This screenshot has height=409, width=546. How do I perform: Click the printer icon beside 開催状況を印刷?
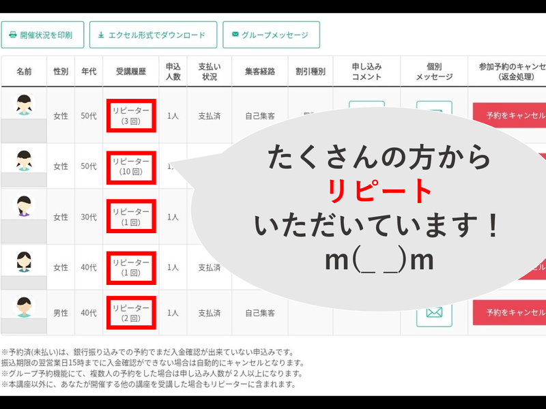point(12,35)
